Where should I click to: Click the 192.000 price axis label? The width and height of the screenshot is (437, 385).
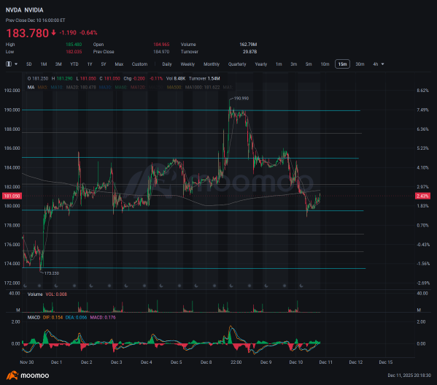(x=12, y=91)
